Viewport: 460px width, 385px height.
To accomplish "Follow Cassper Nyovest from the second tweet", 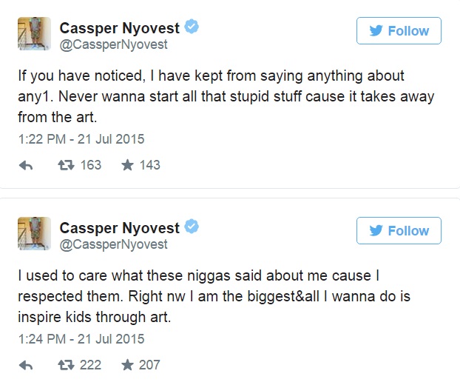I will coord(399,231).
